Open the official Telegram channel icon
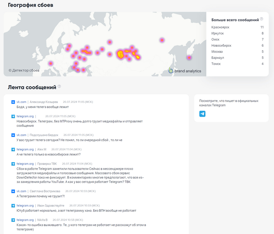Viewport: 274px width, 234px height. coord(202,114)
